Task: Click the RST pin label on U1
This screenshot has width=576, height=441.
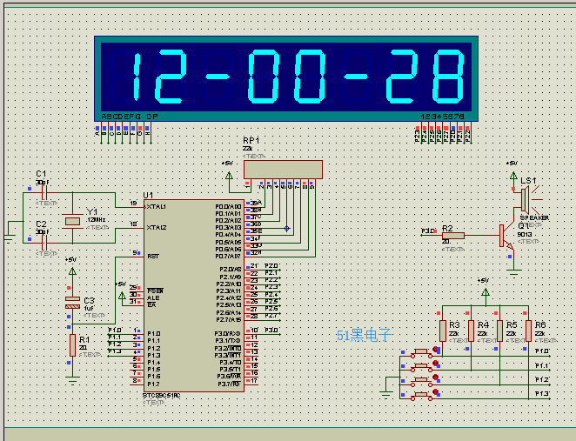Action: pyautogui.click(x=153, y=257)
